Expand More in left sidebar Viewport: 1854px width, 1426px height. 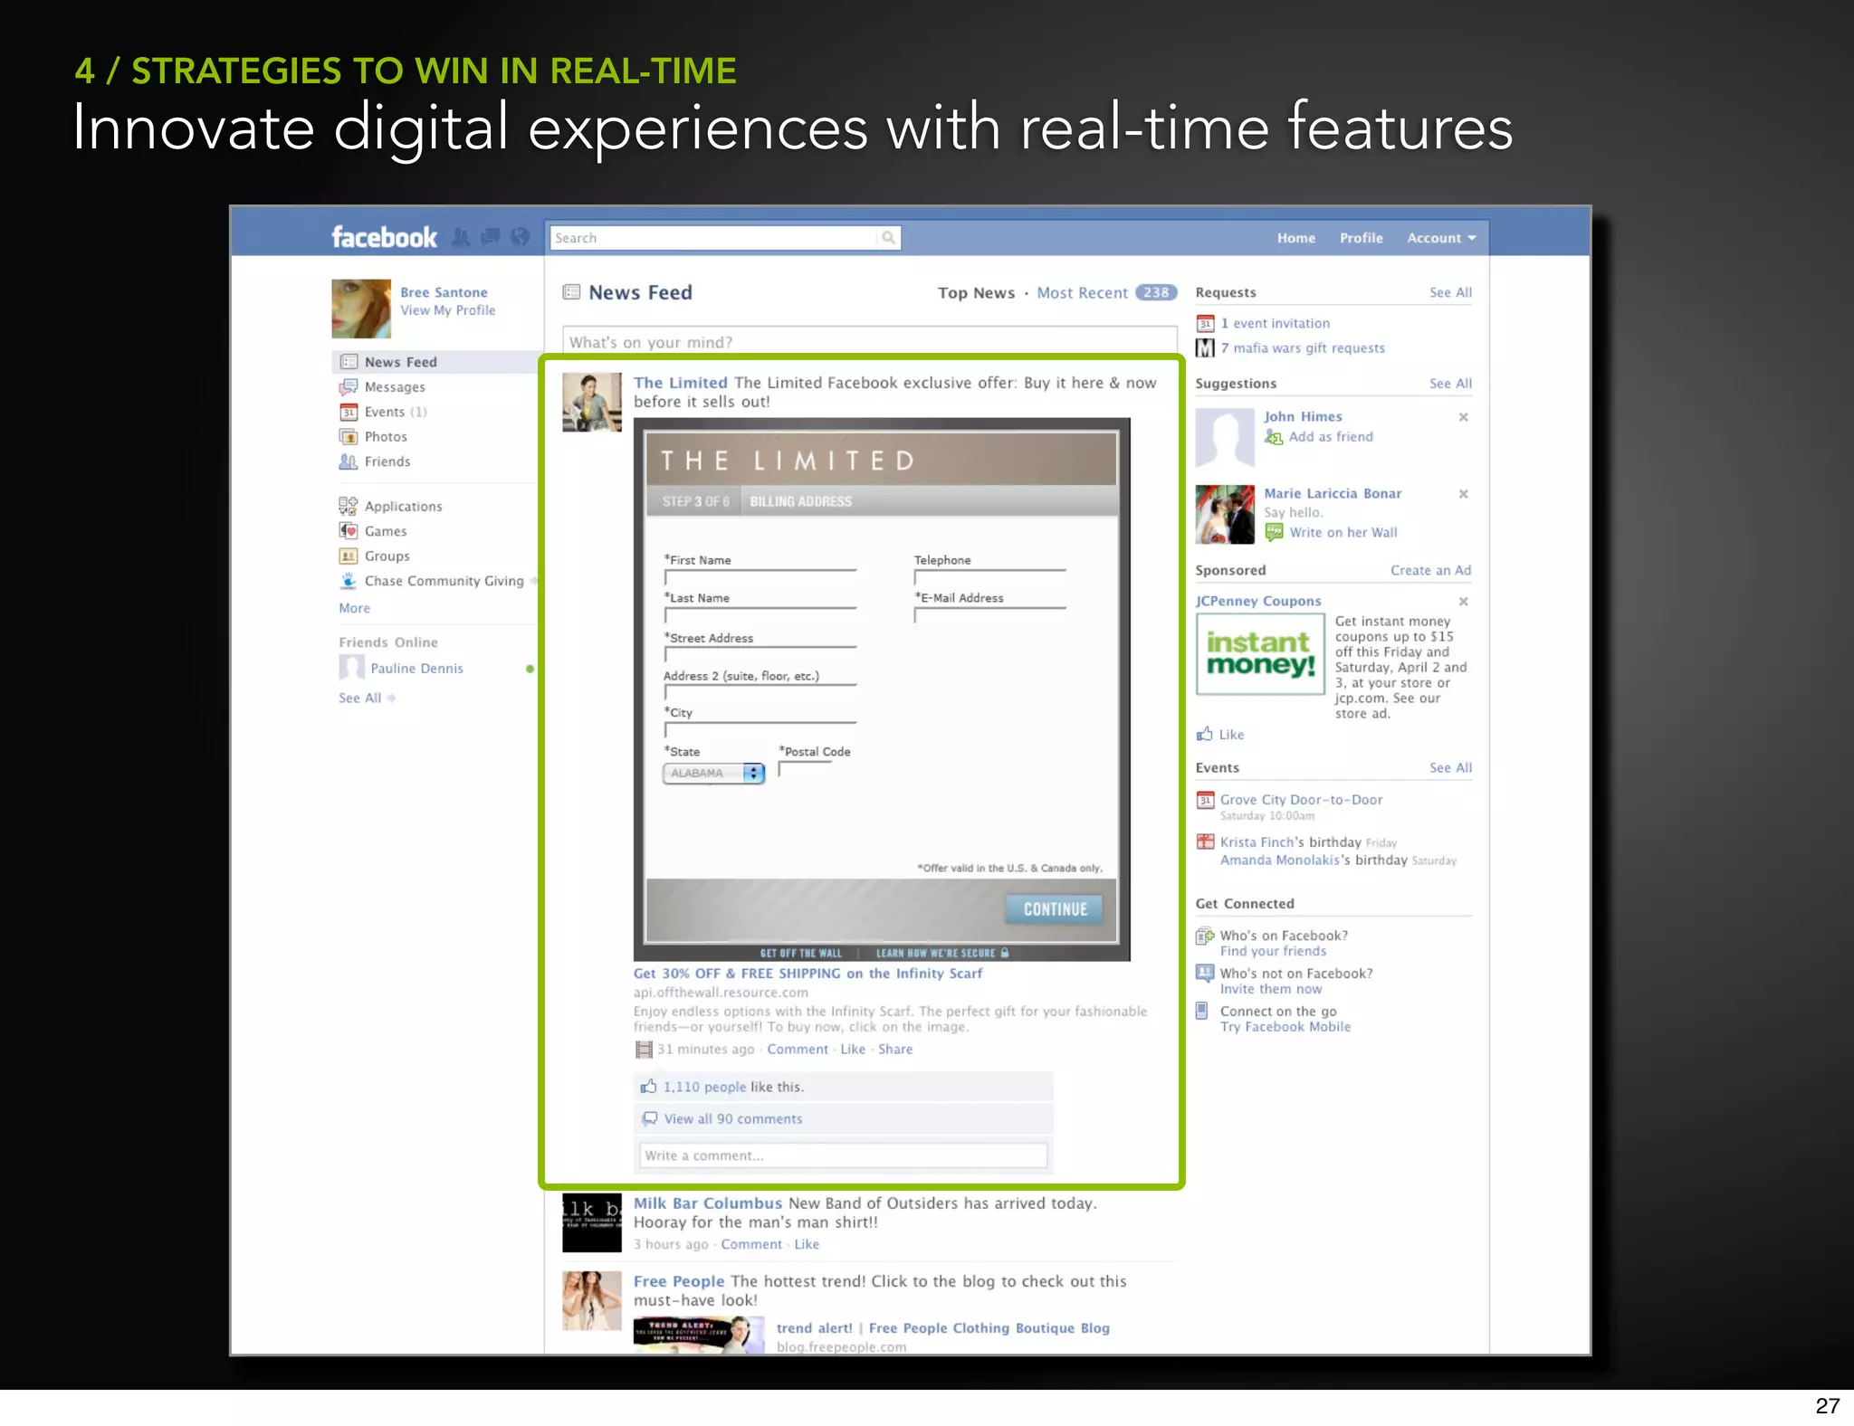coord(354,608)
